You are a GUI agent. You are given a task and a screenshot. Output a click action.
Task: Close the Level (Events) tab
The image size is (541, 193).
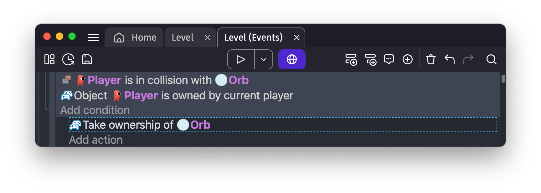coord(297,38)
